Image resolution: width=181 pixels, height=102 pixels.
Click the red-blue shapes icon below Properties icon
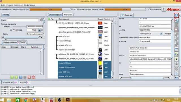(x=176, y=20)
